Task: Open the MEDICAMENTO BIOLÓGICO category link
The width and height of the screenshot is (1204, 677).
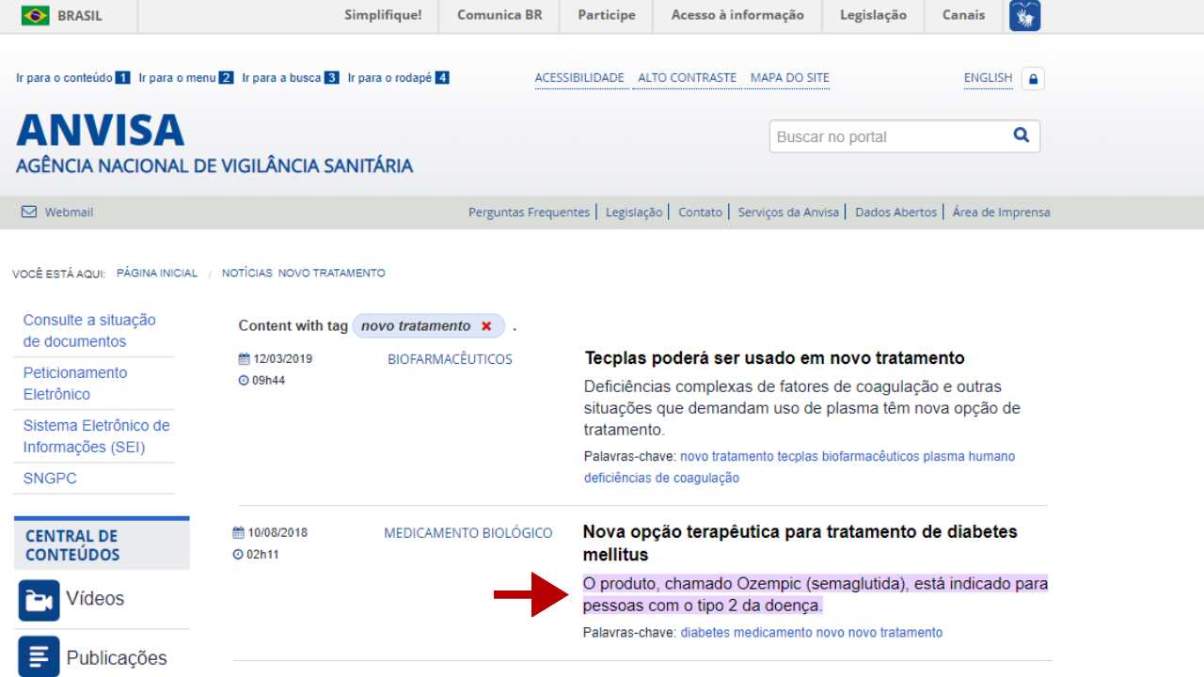Action: 468,533
